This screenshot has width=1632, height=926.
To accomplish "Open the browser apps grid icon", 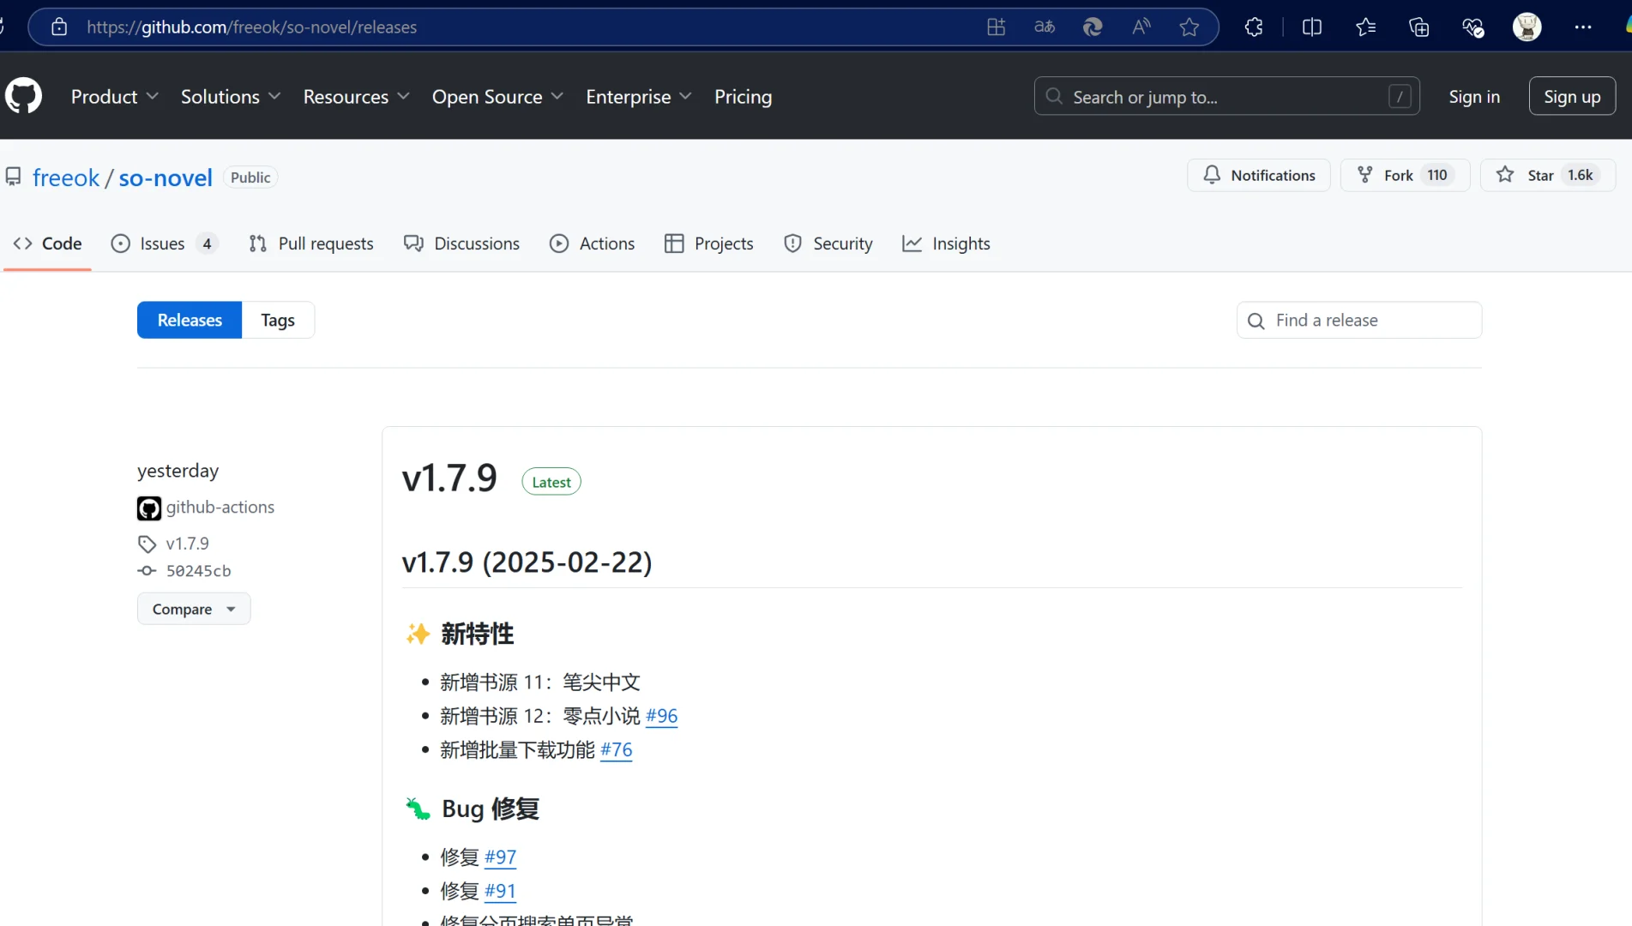I will 996,27.
